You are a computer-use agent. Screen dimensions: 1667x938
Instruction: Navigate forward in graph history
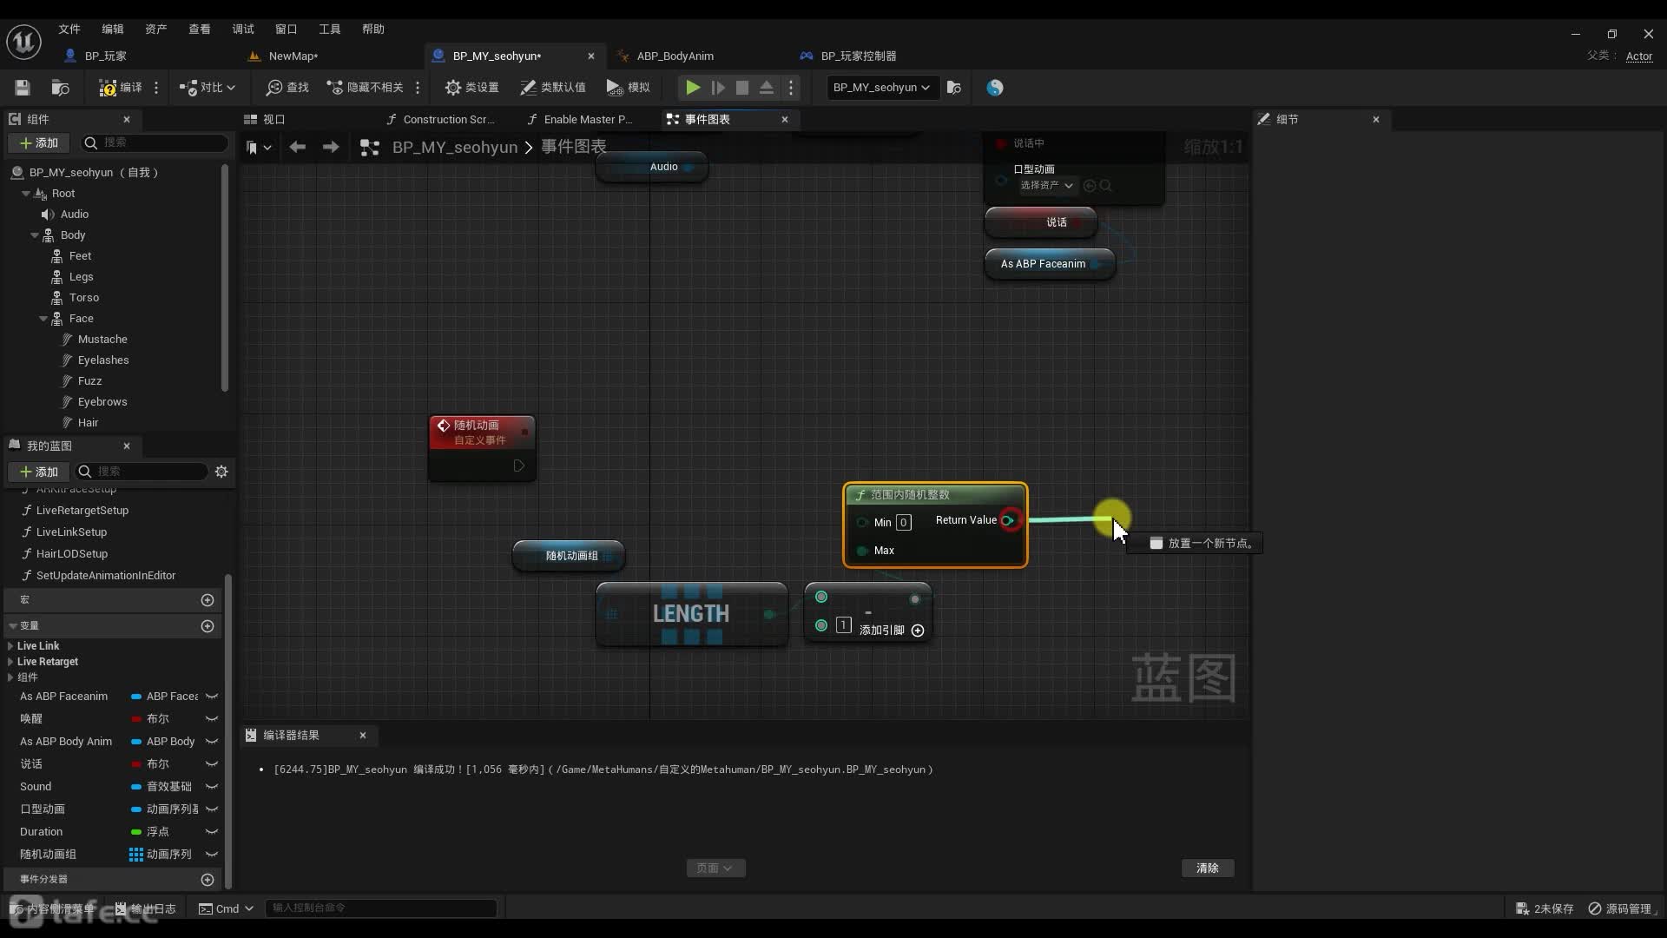331,148
